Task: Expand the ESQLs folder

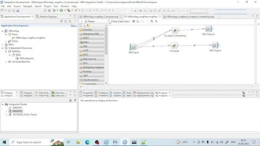Action: click(6, 41)
